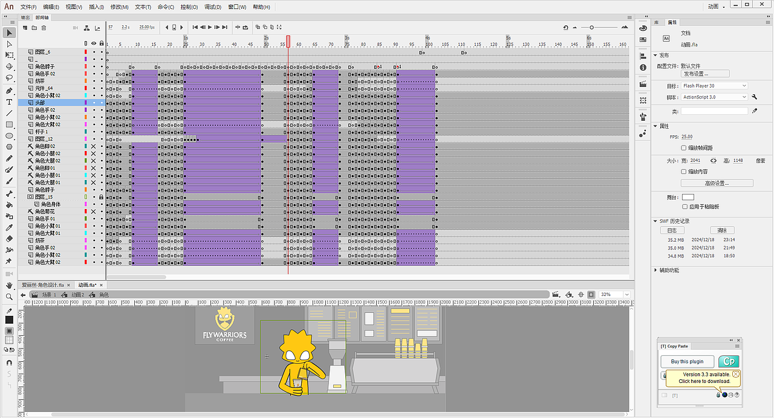Select the Zoom magnifier tool

coord(9,297)
